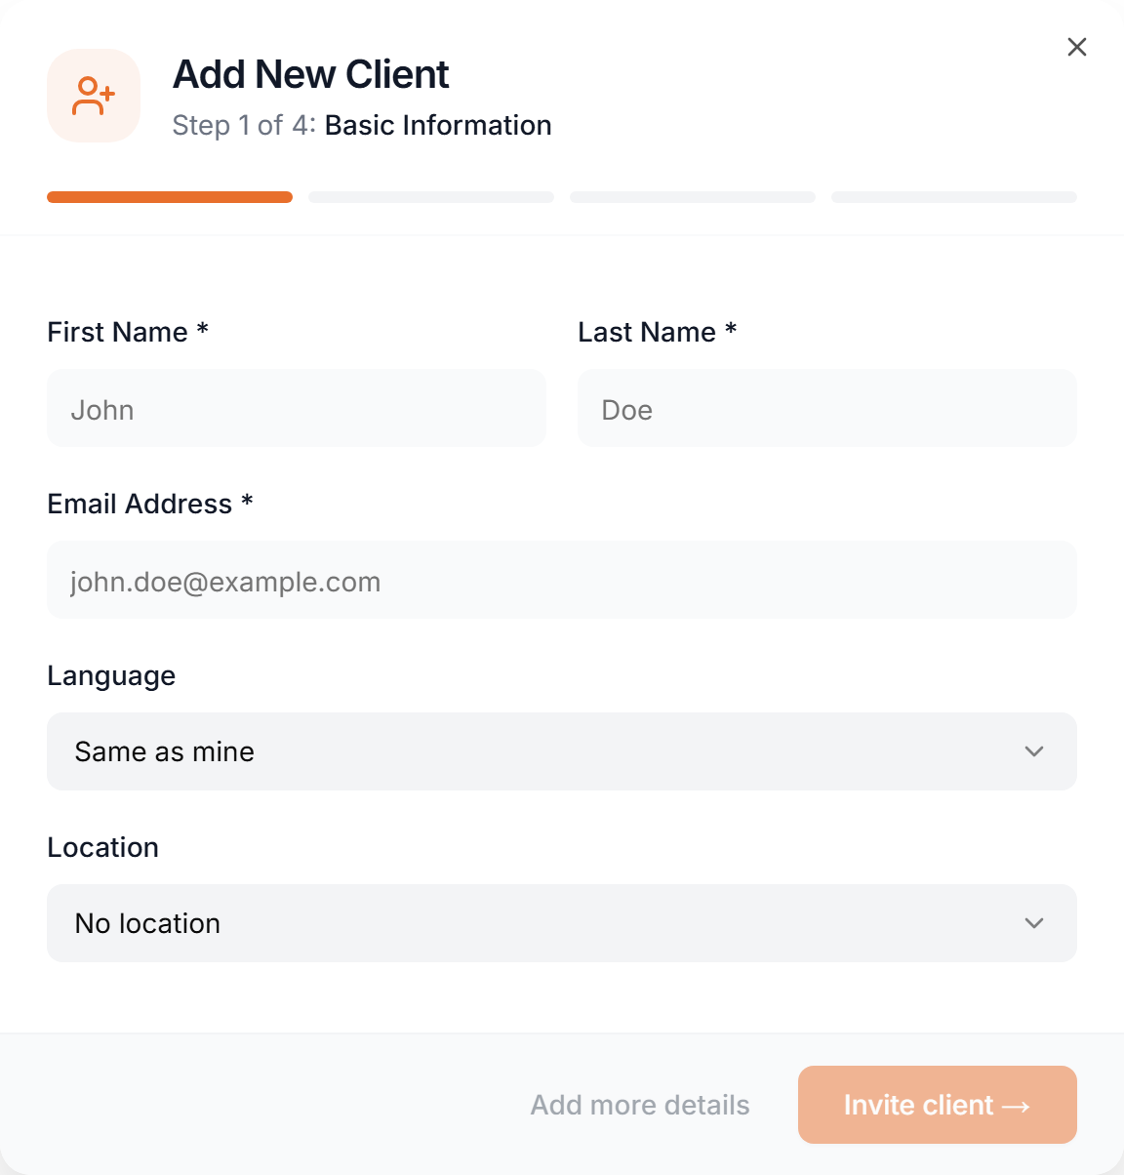Click the orange step one progress segment
The height and width of the screenshot is (1175, 1124).
(x=170, y=197)
